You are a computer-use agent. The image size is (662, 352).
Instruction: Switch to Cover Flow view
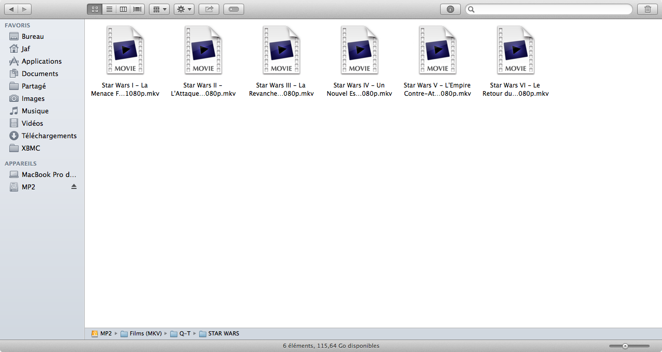coord(137,9)
